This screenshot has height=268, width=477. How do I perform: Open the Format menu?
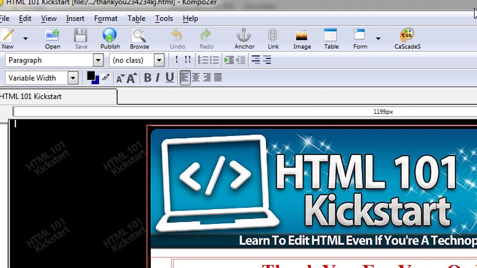(x=106, y=19)
